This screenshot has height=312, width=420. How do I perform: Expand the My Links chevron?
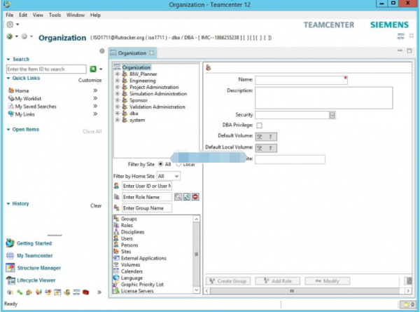click(x=95, y=114)
